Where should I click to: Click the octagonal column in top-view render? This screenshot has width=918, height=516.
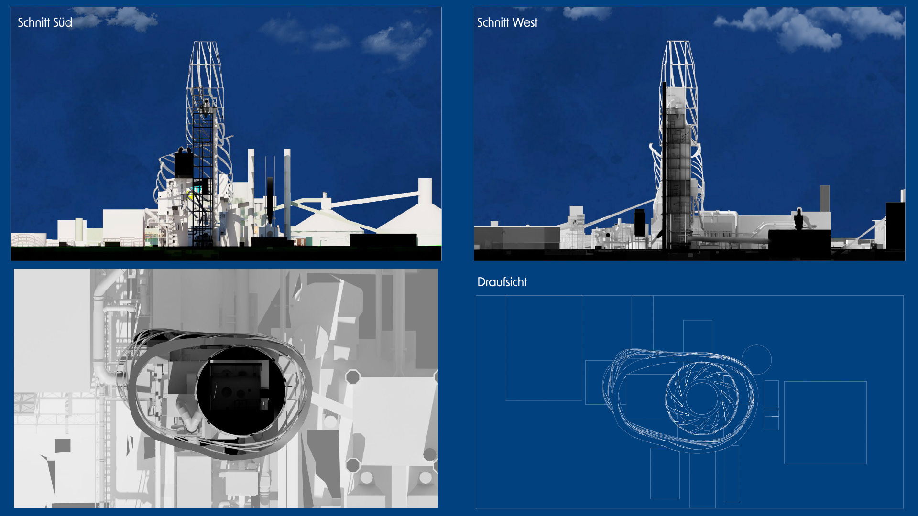click(353, 376)
